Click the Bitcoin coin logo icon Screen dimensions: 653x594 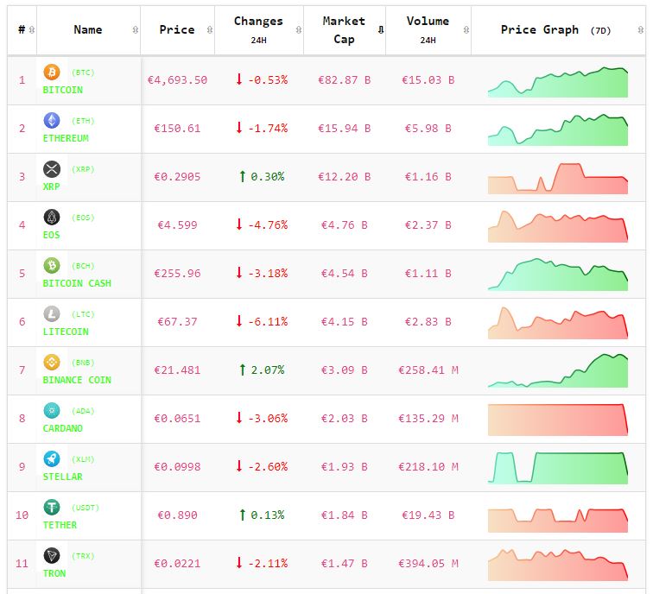click(52, 73)
